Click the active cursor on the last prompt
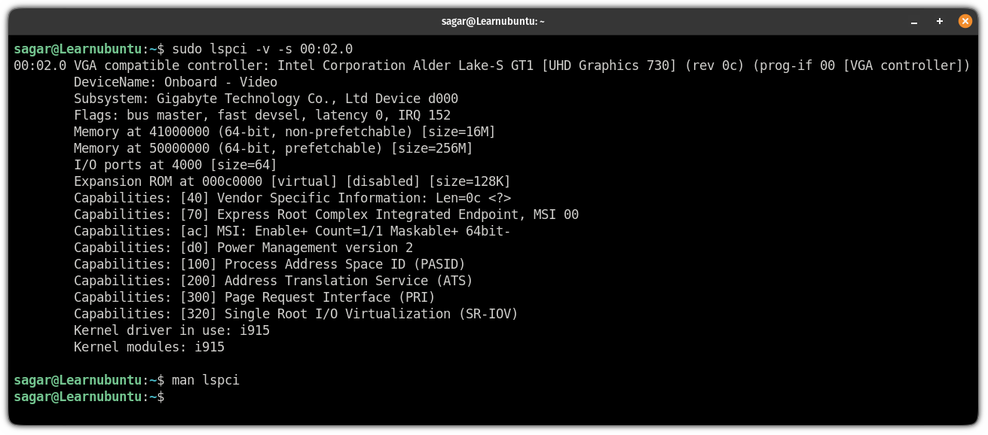 (x=172, y=397)
